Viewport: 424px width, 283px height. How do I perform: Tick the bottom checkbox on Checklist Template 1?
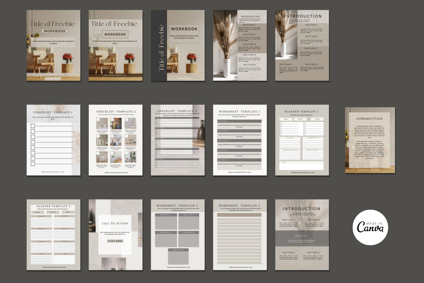(33, 164)
